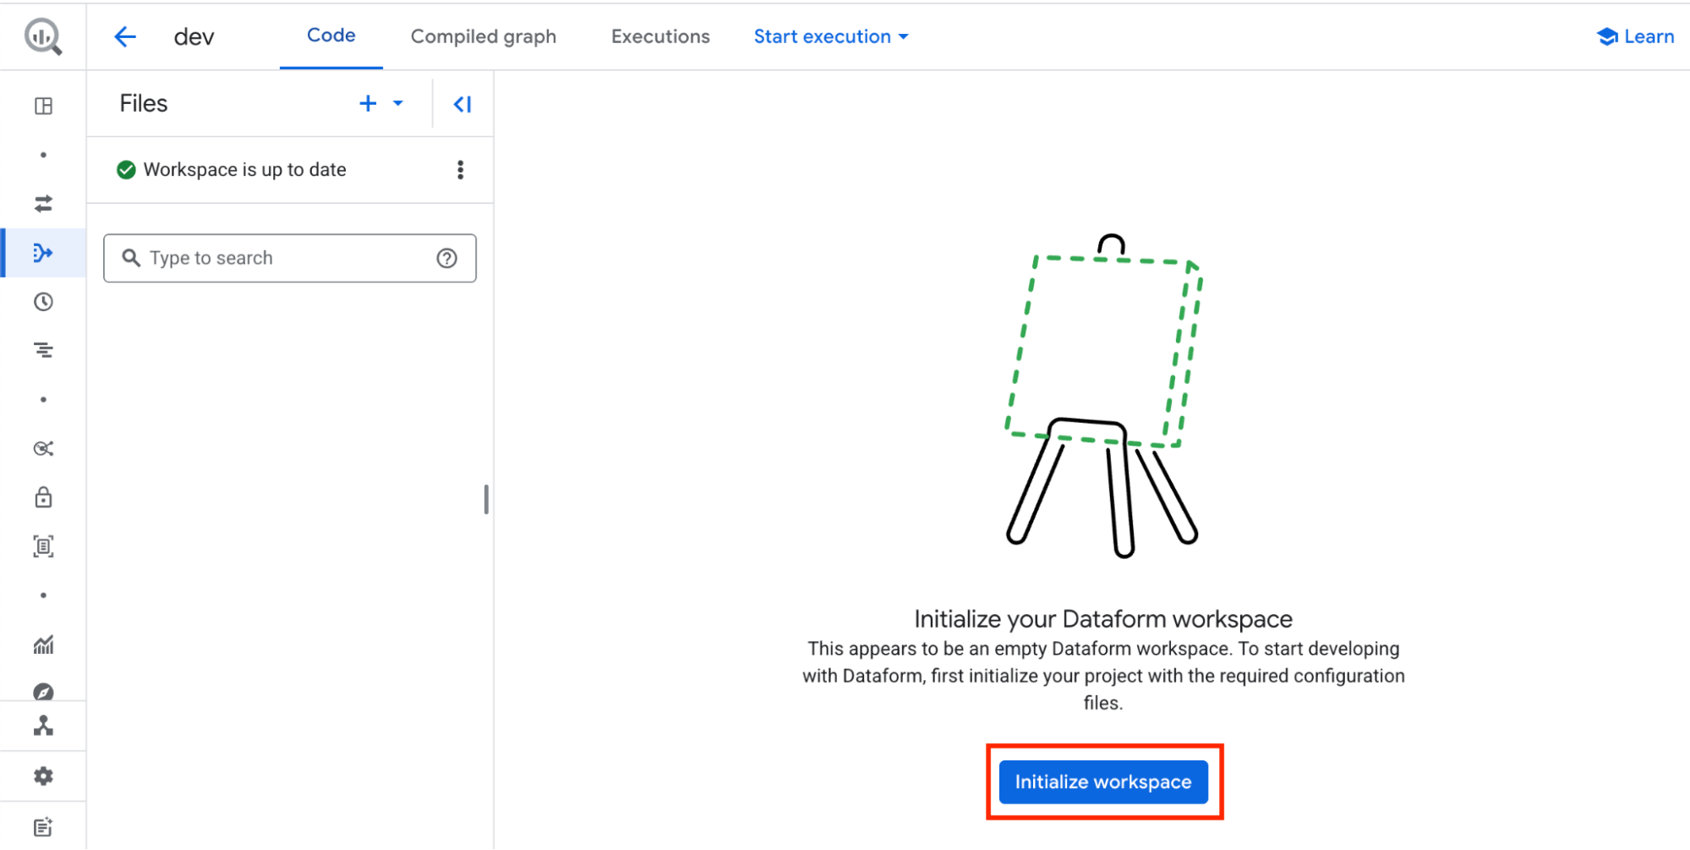Image resolution: width=1690 pixels, height=850 pixels.
Task: Open the Analytics Hub sidebar icon
Action: [x=43, y=448]
